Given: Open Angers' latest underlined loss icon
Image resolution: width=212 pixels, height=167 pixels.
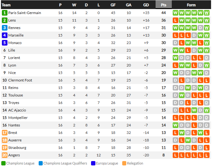Looking at the screenshot, I should click(x=207, y=155).
